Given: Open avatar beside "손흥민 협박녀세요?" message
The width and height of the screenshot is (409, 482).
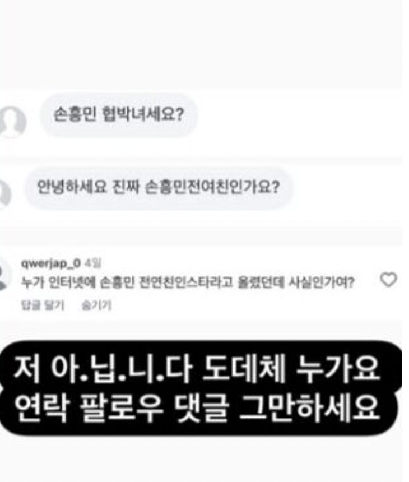Looking at the screenshot, I should pyautogui.click(x=12, y=122).
